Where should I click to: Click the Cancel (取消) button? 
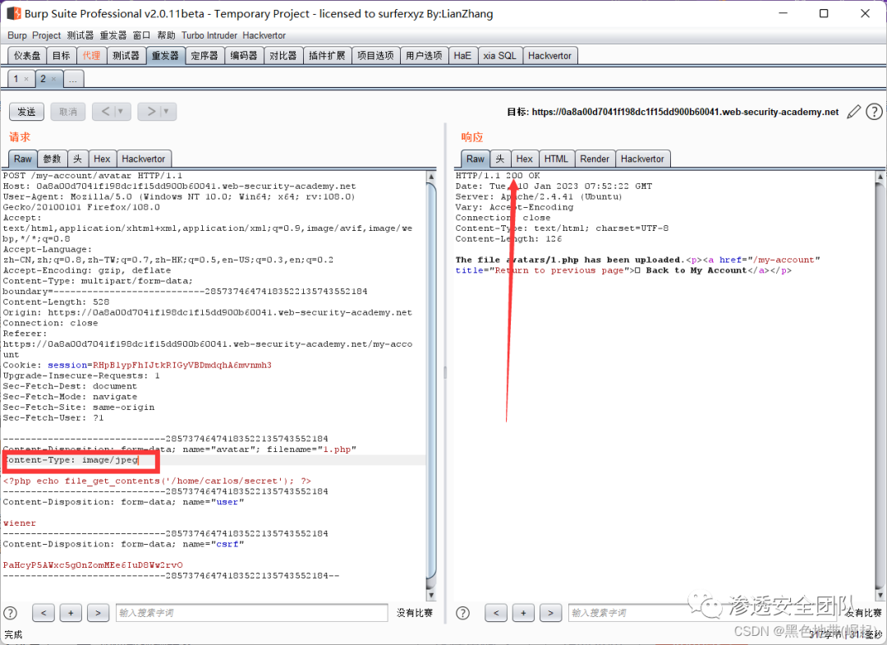(x=68, y=112)
